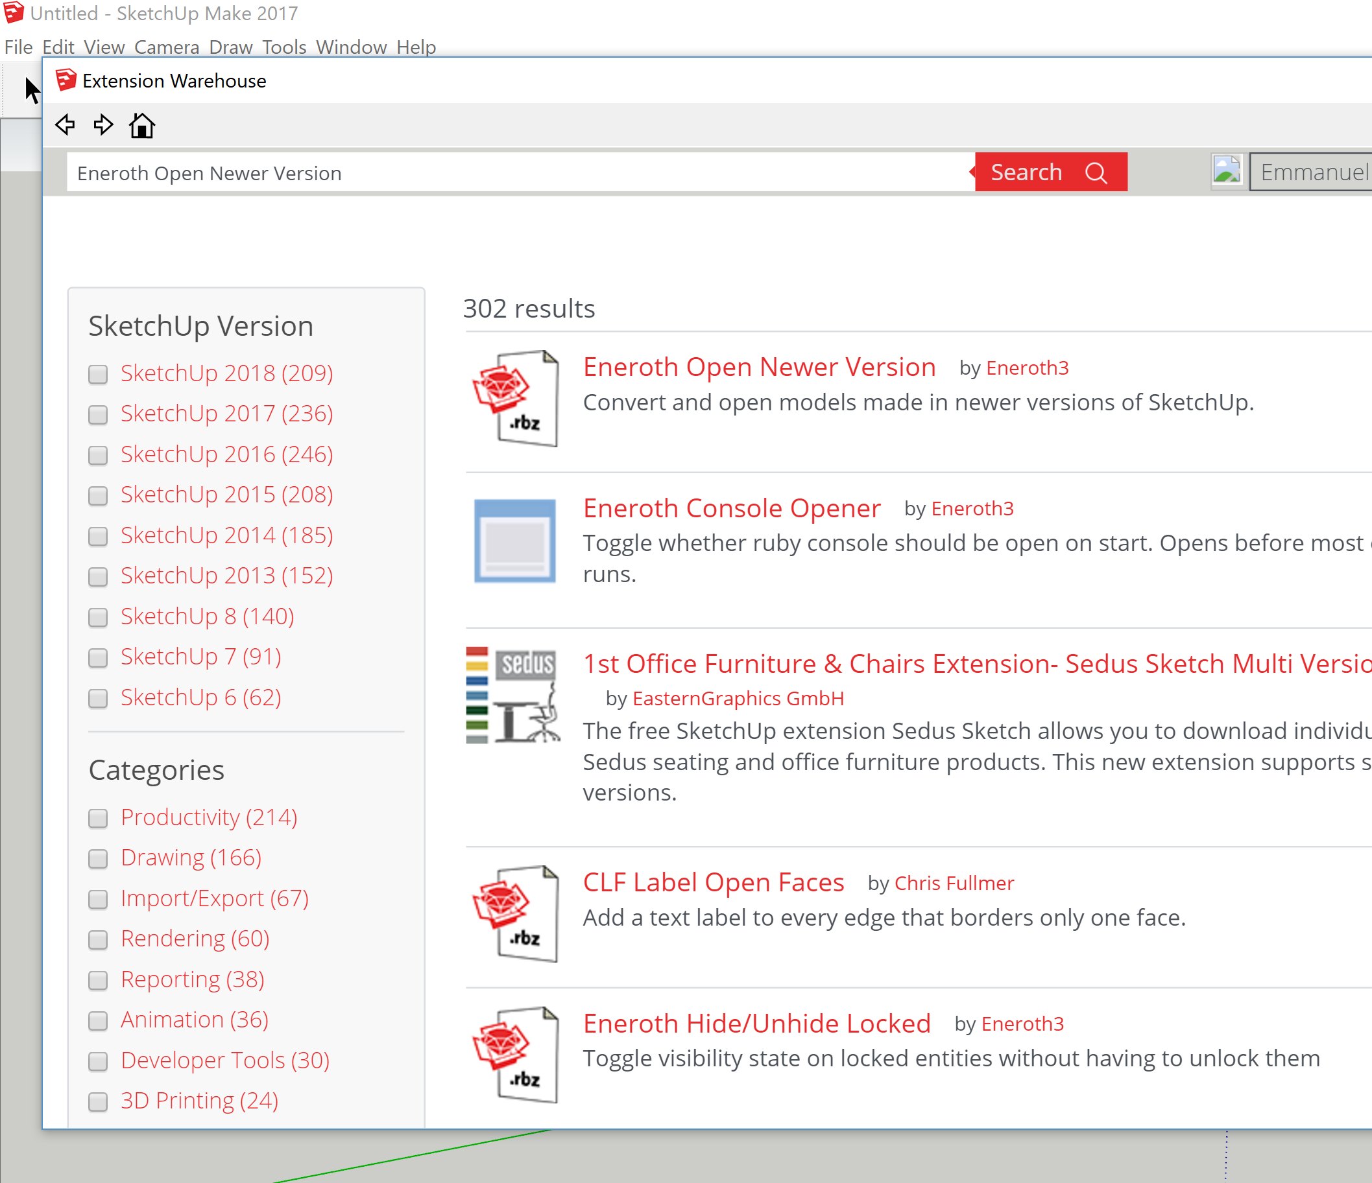
Task: Enable the SketchUp 6 checkbox
Action: coord(98,698)
